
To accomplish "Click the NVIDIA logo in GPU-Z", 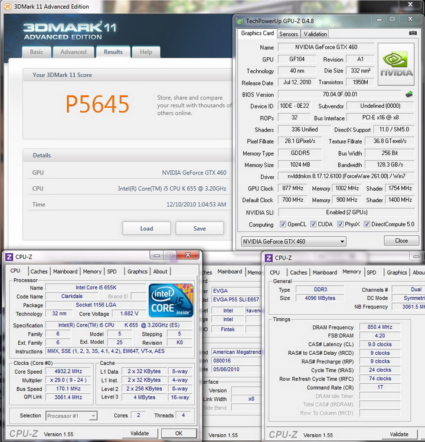I will coord(396,64).
